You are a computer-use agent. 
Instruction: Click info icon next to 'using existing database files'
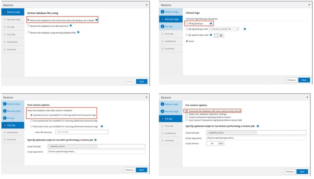pos(79,32)
